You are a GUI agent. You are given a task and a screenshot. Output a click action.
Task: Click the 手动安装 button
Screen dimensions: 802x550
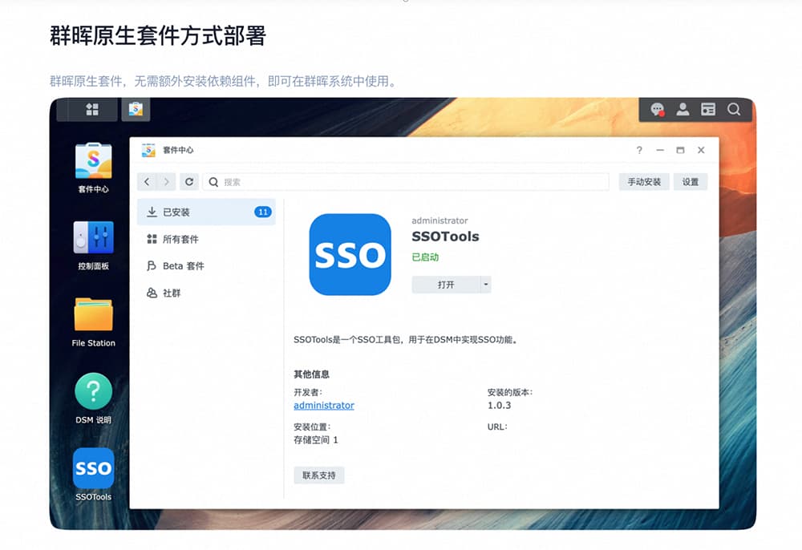pos(644,182)
